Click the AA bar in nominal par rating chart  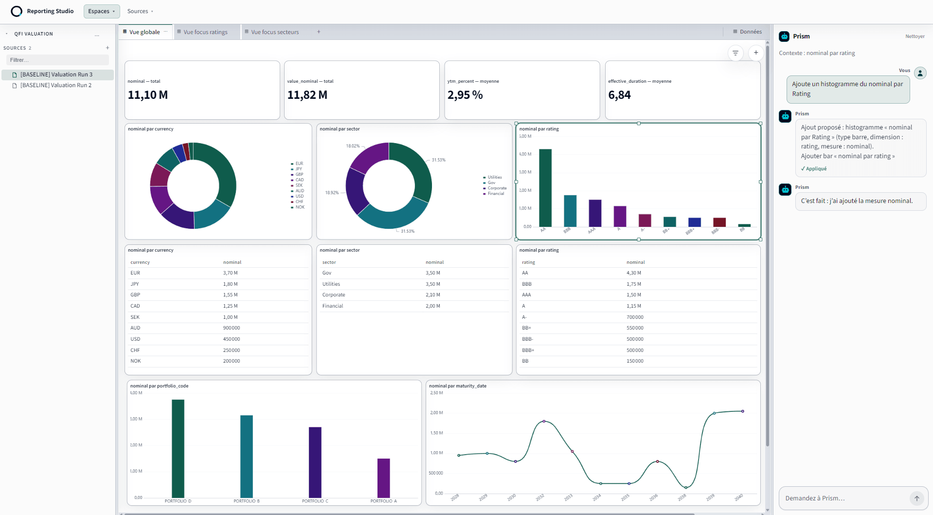tap(545, 188)
